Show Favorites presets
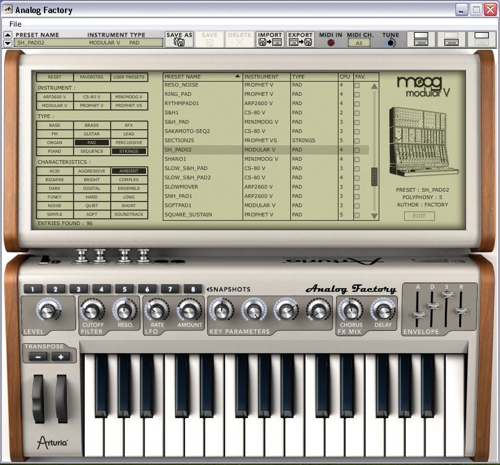This screenshot has width=500, height=465. (92, 77)
